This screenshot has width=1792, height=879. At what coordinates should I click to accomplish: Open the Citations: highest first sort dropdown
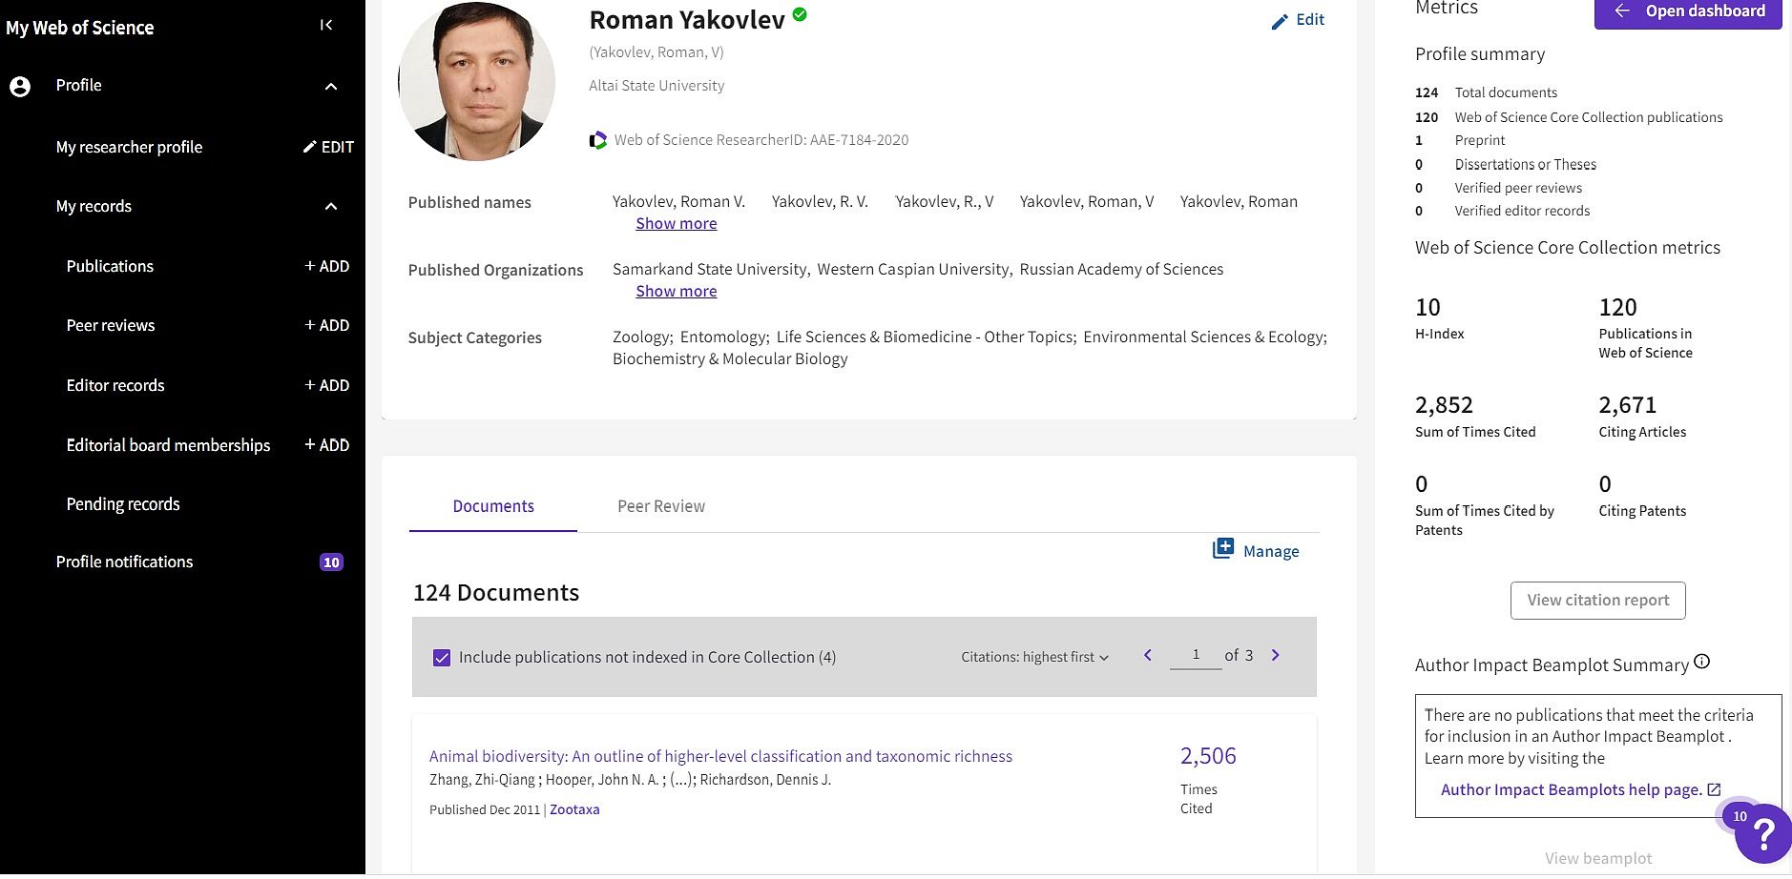click(1034, 657)
